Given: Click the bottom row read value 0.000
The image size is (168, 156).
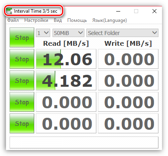Looking at the screenshot, I should click(x=66, y=123).
